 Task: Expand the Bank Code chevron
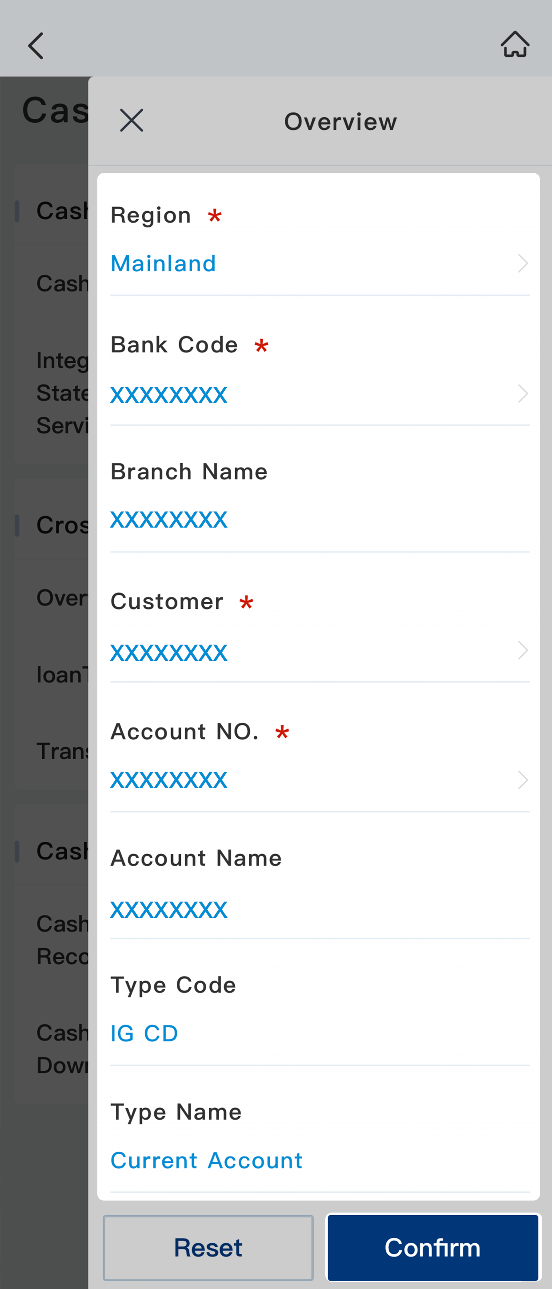click(x=523, y=394)
